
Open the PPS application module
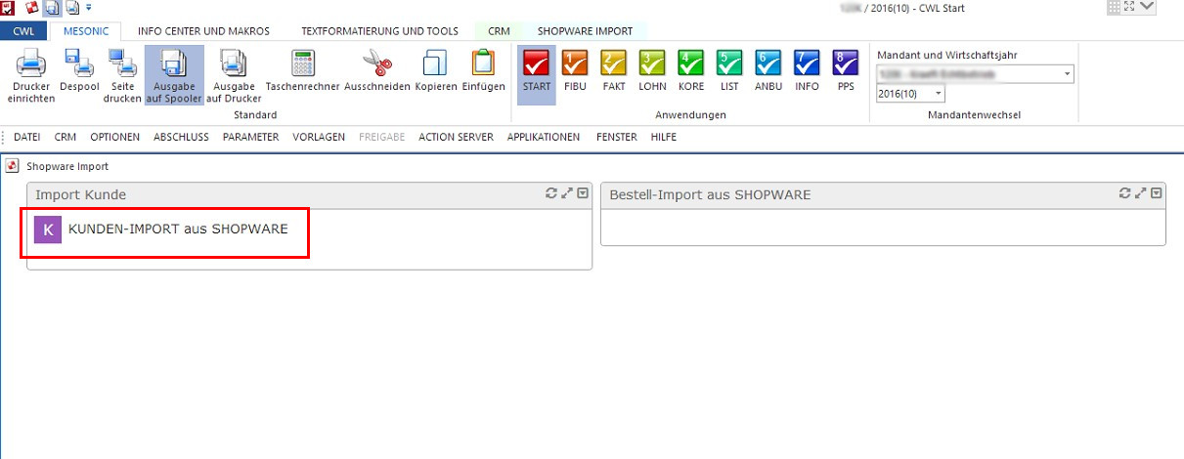846,63
